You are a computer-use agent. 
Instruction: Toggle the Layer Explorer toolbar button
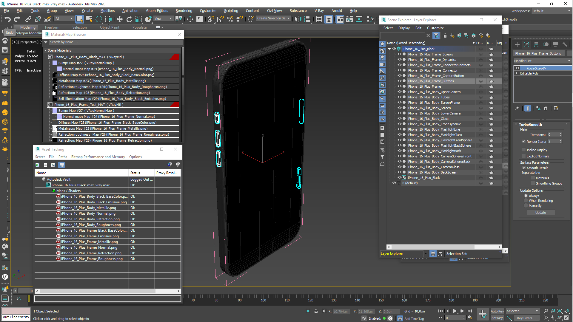(x=329, y=19)
